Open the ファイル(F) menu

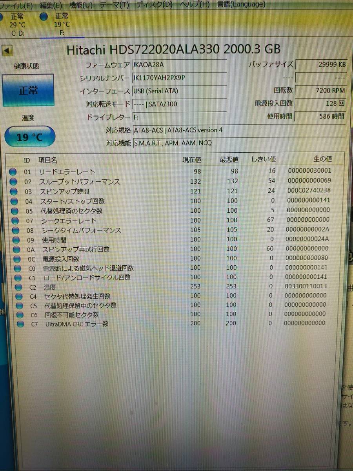click(16, 5)
